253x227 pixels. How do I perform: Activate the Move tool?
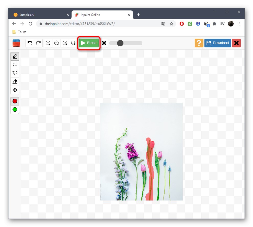tap(15, 90)
